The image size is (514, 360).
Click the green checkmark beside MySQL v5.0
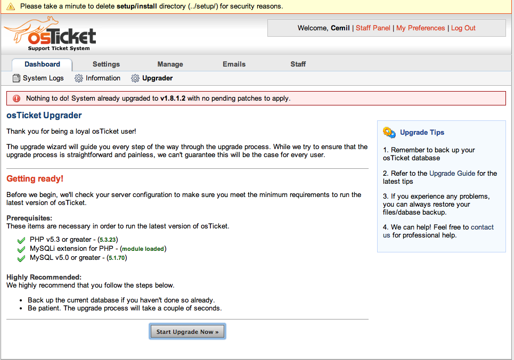[x=21, y=258]
